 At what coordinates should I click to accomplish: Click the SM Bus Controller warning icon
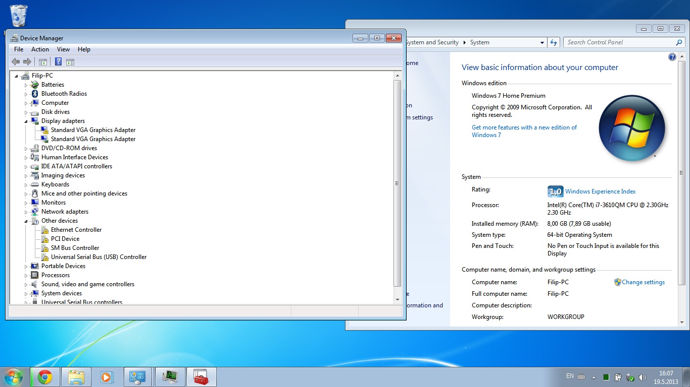(x=45, y=248)
